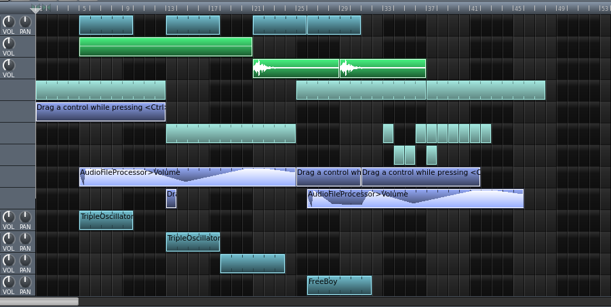Click VOL knob beside the bar 5 TripleOscillator clip

pyautogui.click(x=9, y=217)
